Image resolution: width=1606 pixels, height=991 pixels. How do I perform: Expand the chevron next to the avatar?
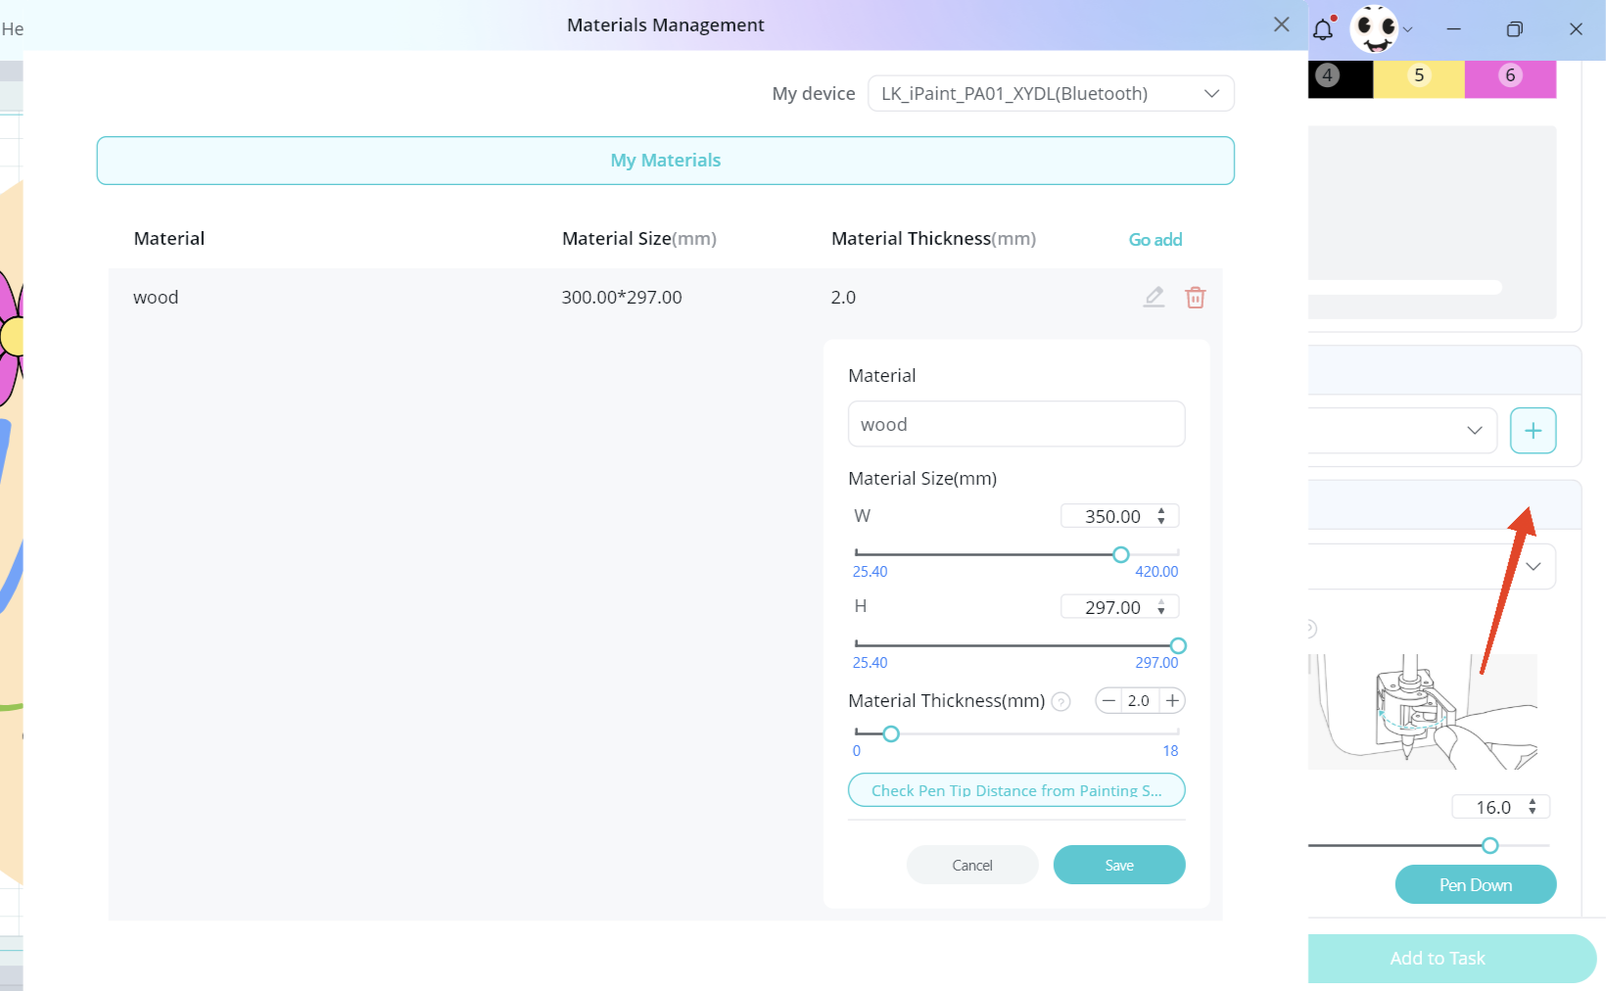point(1408,29)
